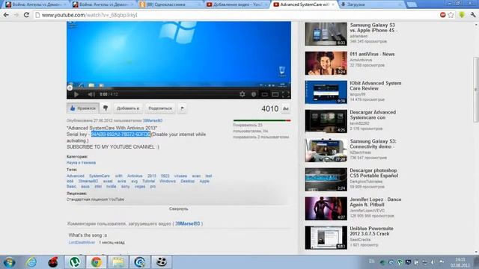Open uploader 39Marsel93 link in published line

click(x=153, y=121)
